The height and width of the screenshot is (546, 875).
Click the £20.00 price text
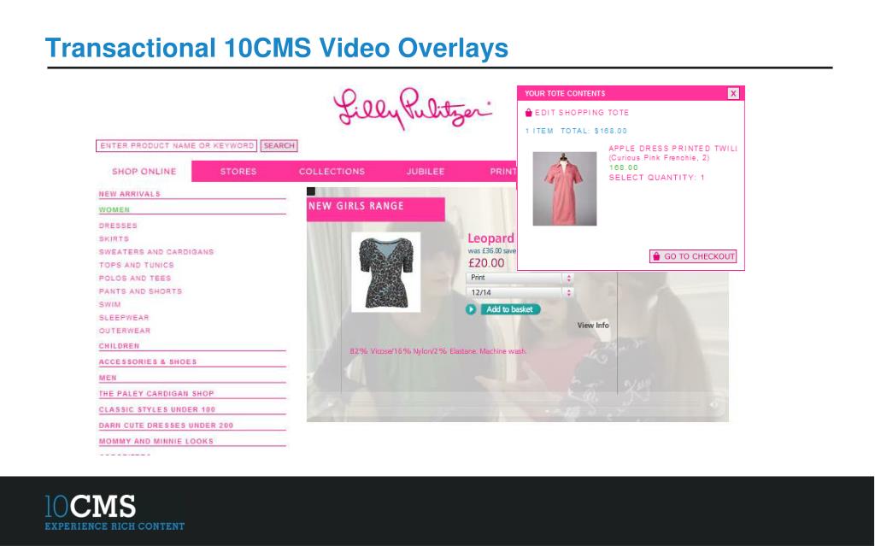(x=486, y=263)
